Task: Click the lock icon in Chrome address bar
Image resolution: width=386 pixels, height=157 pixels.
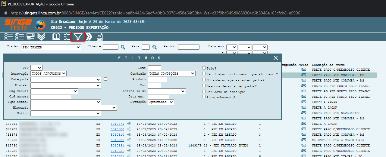Action: pos(6,13)
